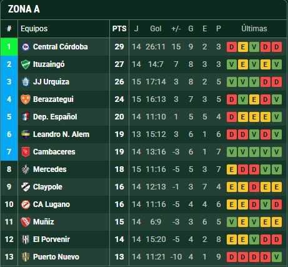Click the orange Berazategui crest

26,99
